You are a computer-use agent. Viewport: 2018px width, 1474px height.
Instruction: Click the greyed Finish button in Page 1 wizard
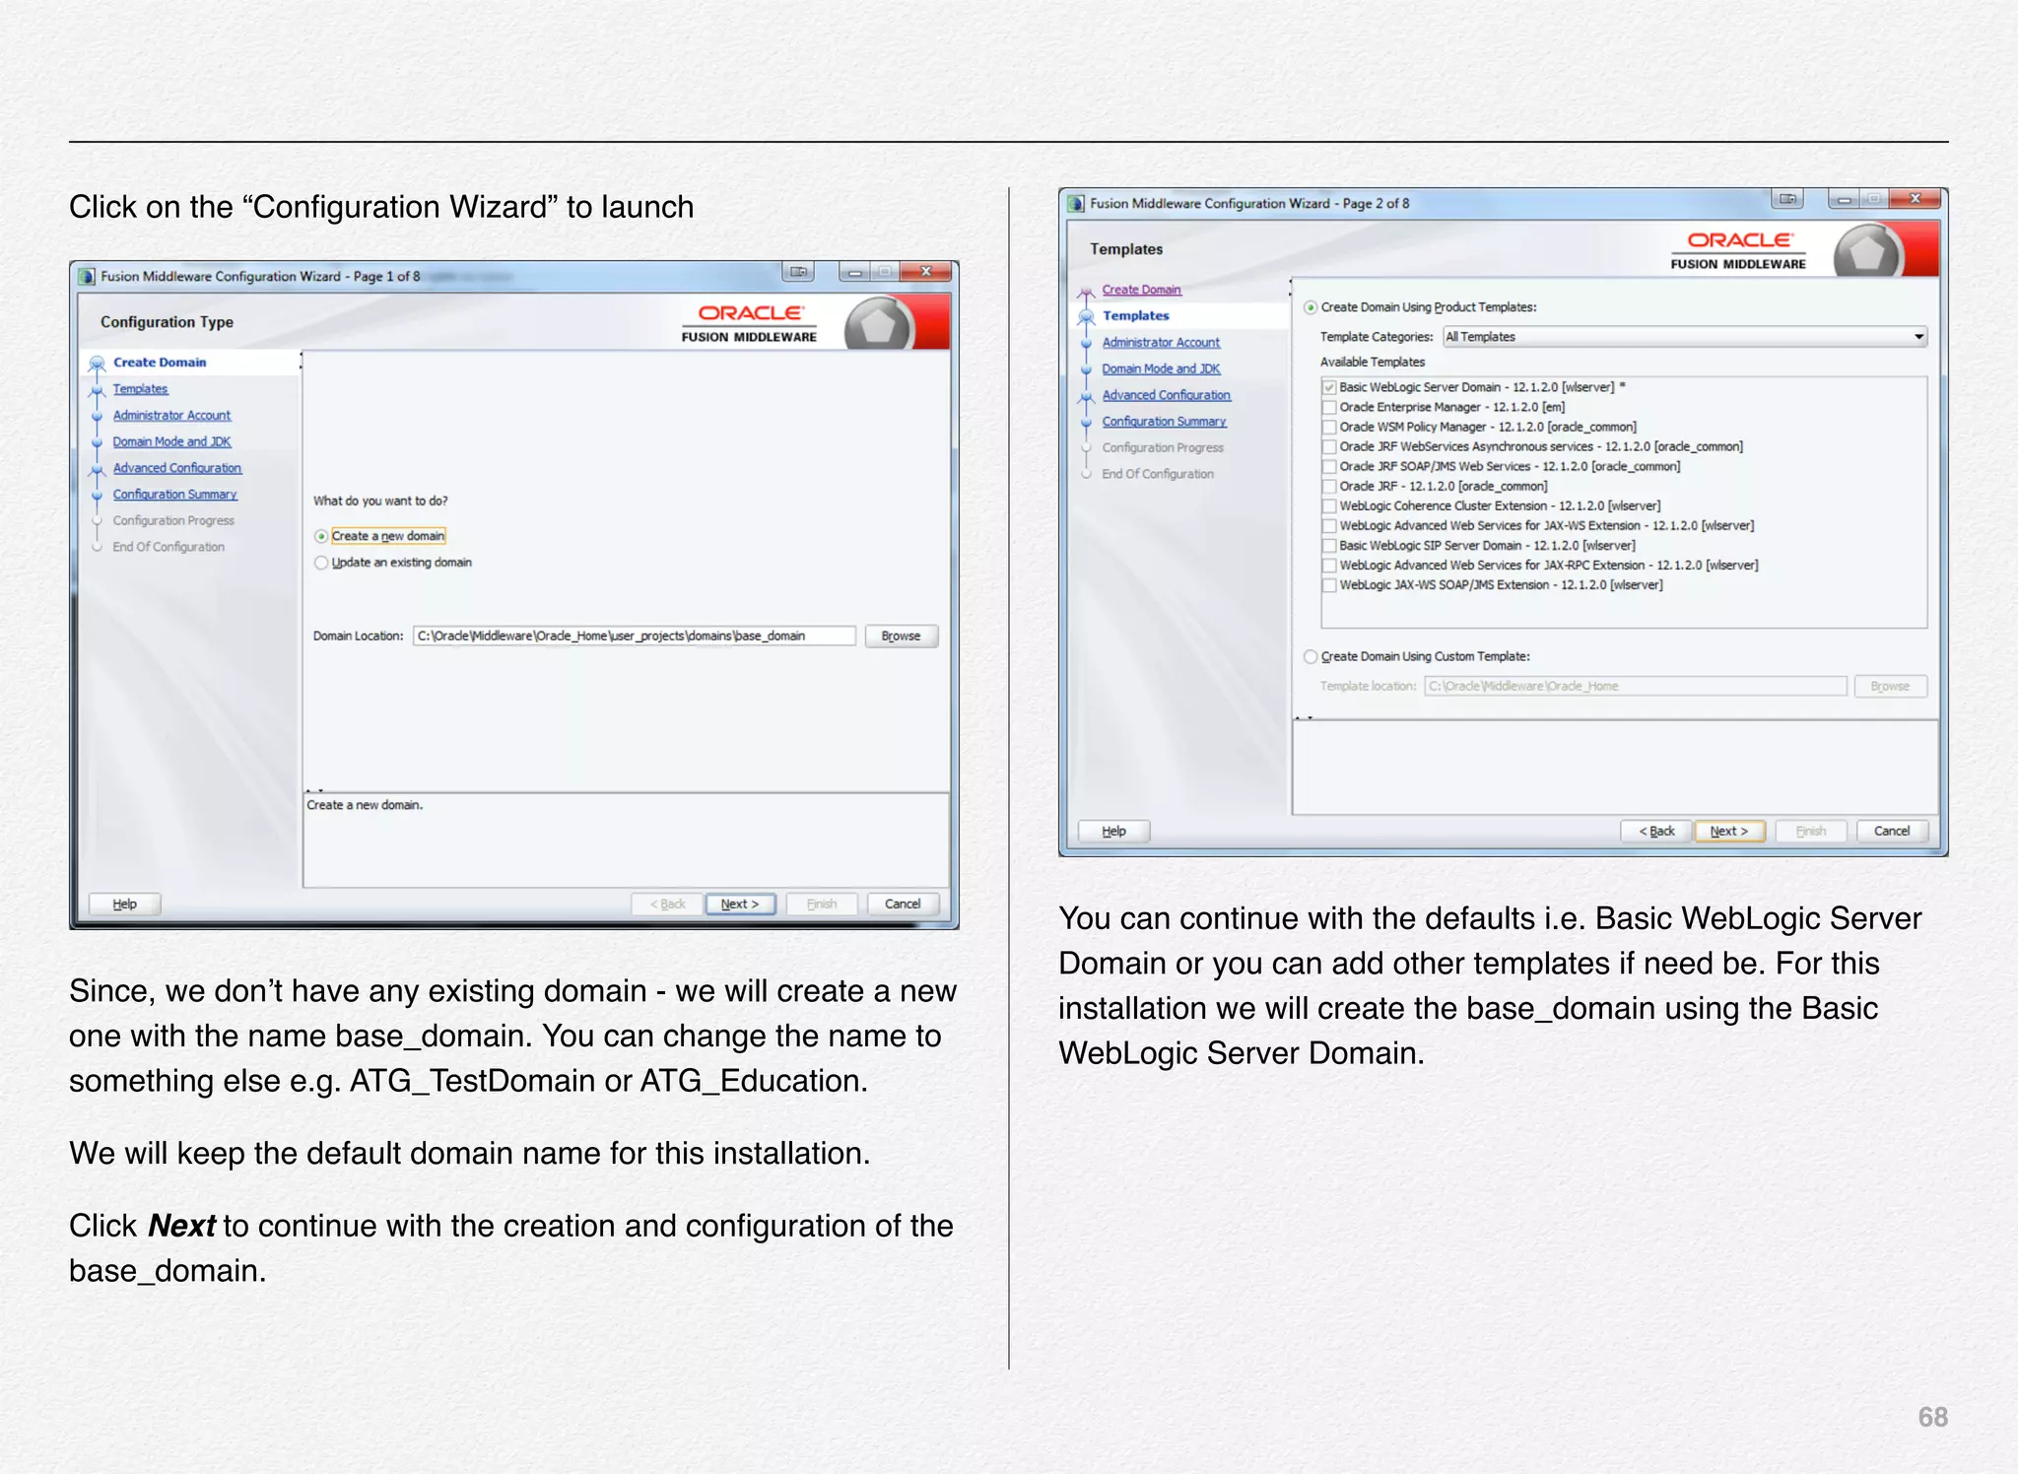point(822,904)
